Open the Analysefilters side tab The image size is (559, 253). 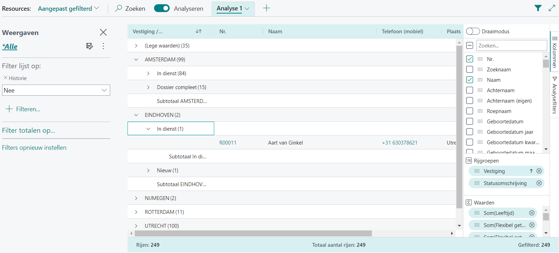(x=554, y=95)
